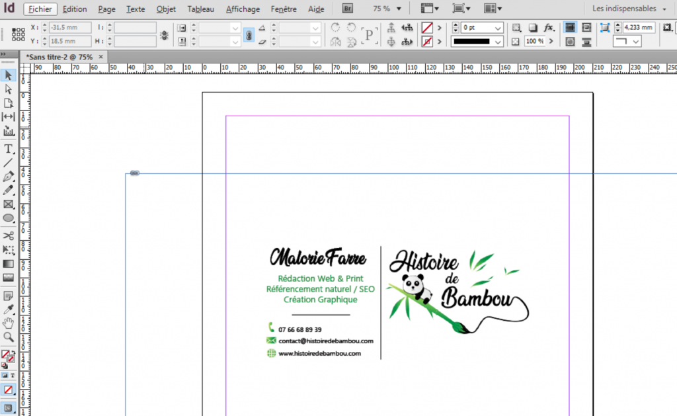The height and width of the screenshot is (416, 677).
Task: Select the Hand tool
Action: (8, 323)
